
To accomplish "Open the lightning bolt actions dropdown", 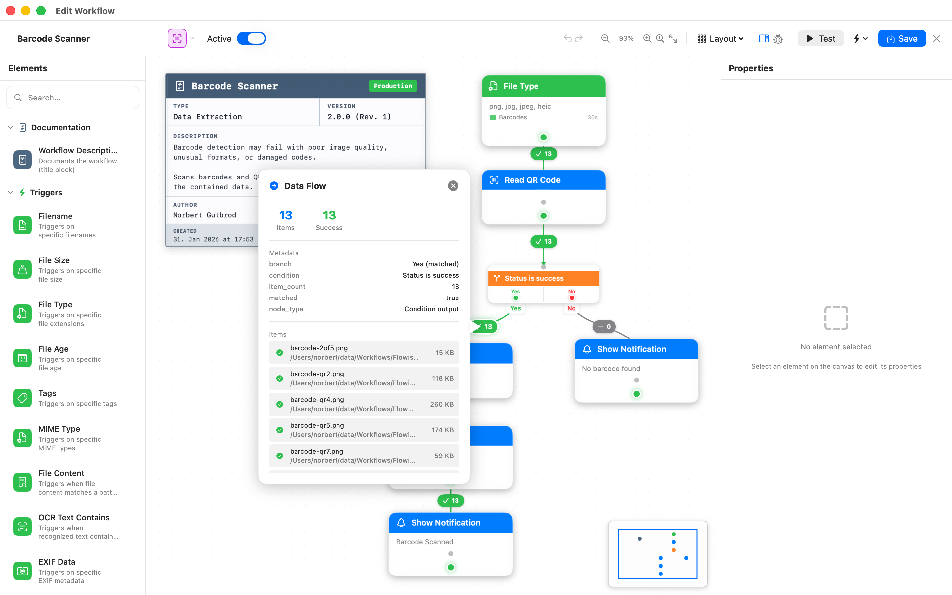I will coord(860,39).
